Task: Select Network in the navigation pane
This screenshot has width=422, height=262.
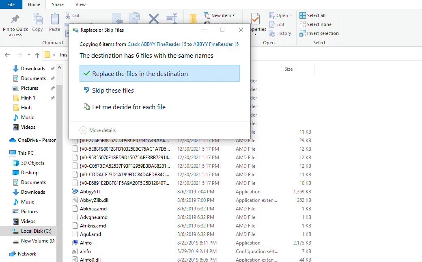Action: [x=27, y=253]
